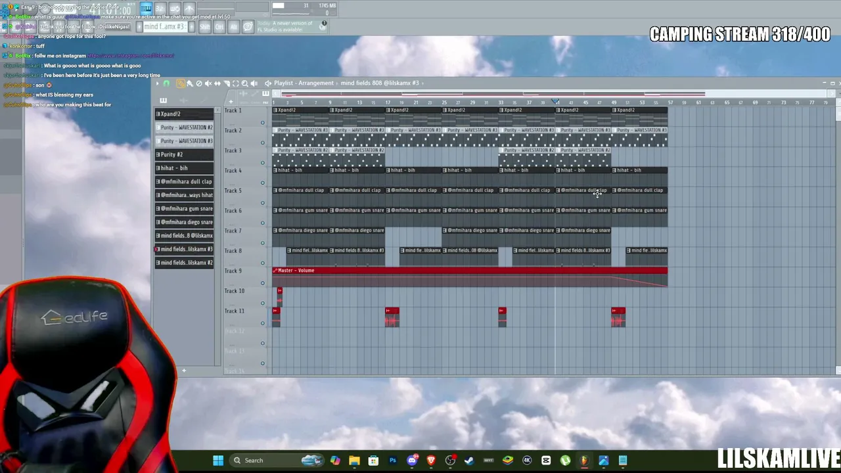Click the Track 10 header label

tap(235, 291)
